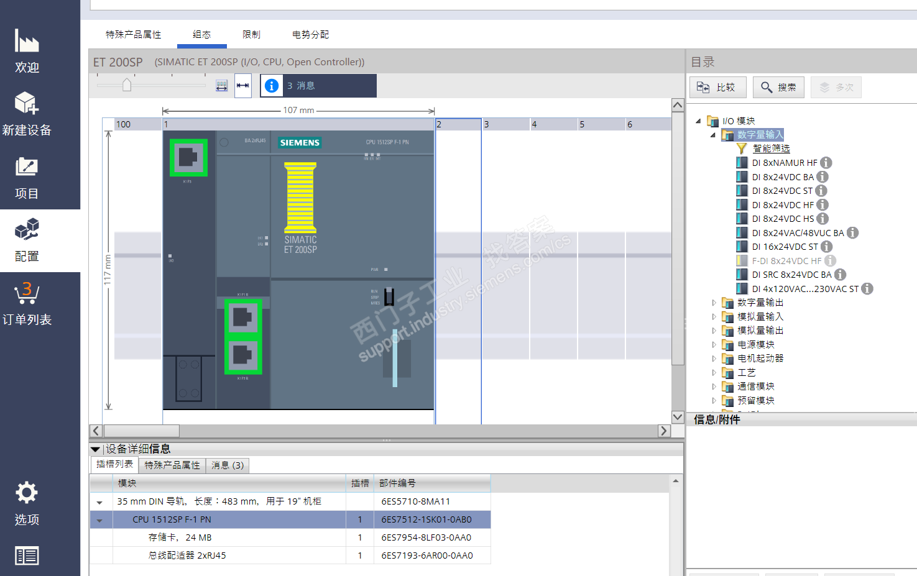This screenshot has width=917, height=576.
Task: Show info for DI 8x24VAC/48VUC BA
Action: pos(853,233)
